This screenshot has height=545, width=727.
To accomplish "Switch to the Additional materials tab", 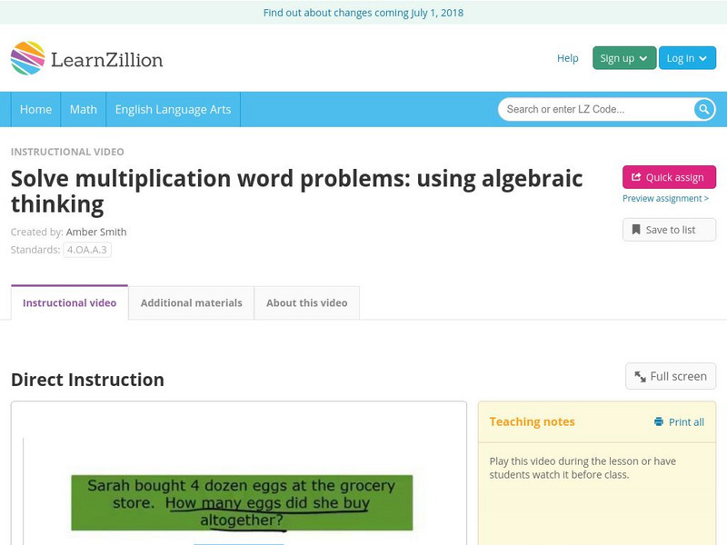I will point(189,303).
